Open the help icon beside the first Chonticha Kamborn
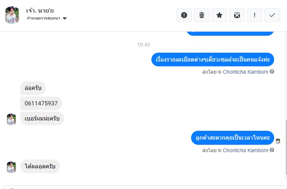 (x=272, y=71)
